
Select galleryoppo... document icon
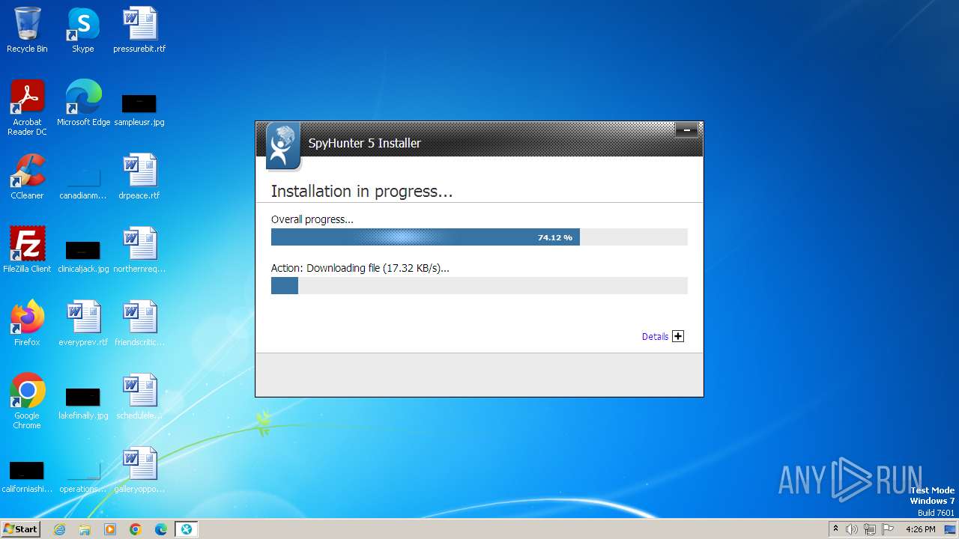coord(139,470)
